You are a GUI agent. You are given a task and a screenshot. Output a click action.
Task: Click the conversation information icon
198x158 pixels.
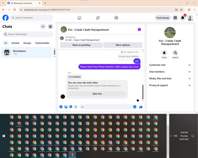(139, 30)
